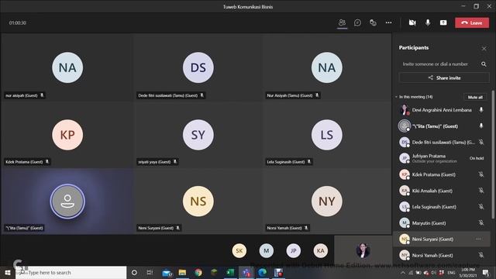496x279 pixels.
Task: Select Devi Angrahini Anni Lembana name in list
Action: pos(442,110)
